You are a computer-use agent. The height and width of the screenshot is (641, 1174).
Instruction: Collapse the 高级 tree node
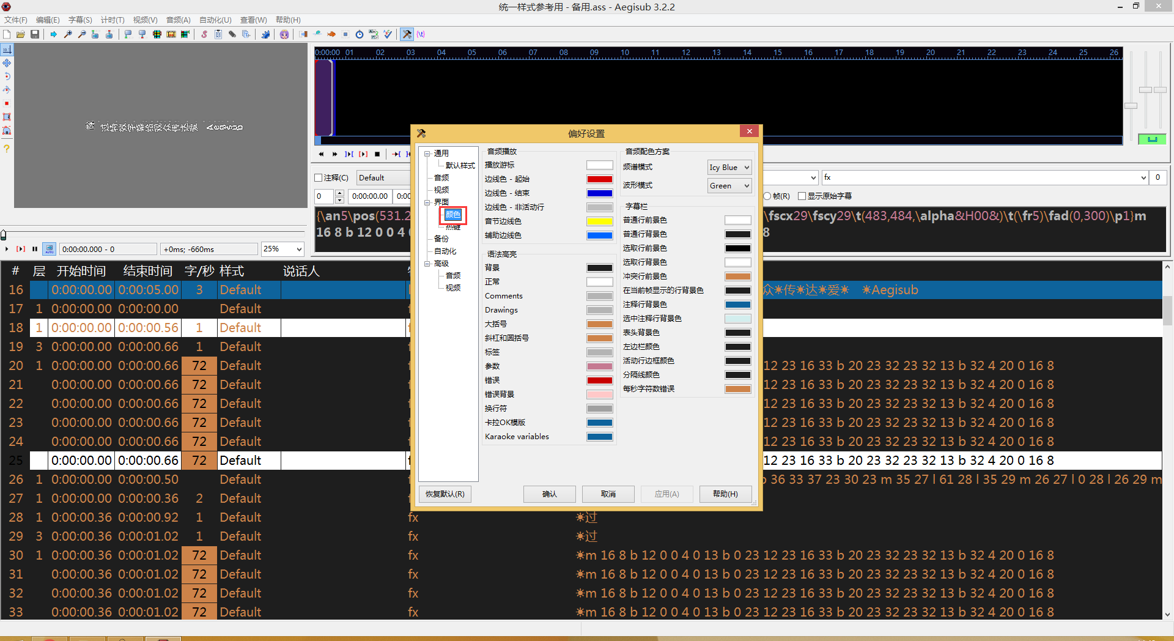427,264
